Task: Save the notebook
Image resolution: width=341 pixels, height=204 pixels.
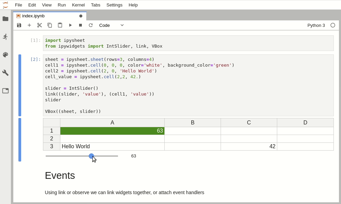Action: pyautogui.click(x=19, y=25)
